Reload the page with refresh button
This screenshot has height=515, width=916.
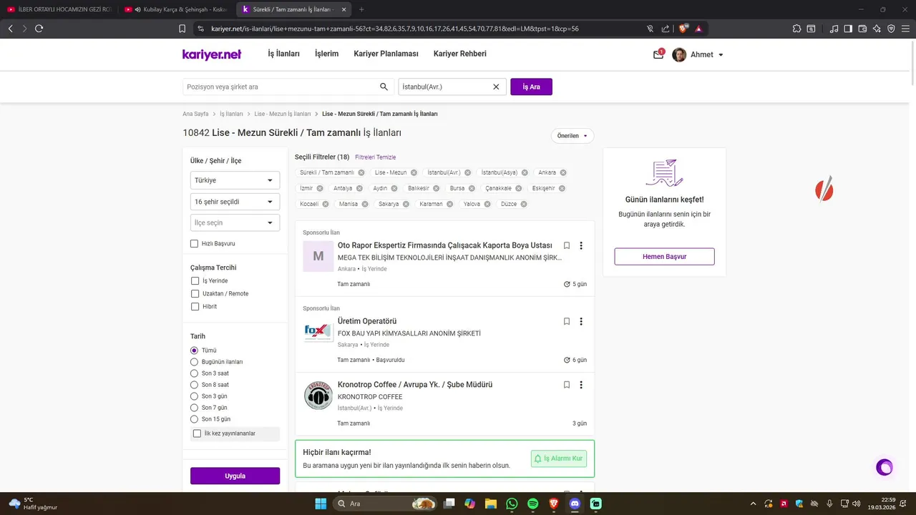[39, 29]
